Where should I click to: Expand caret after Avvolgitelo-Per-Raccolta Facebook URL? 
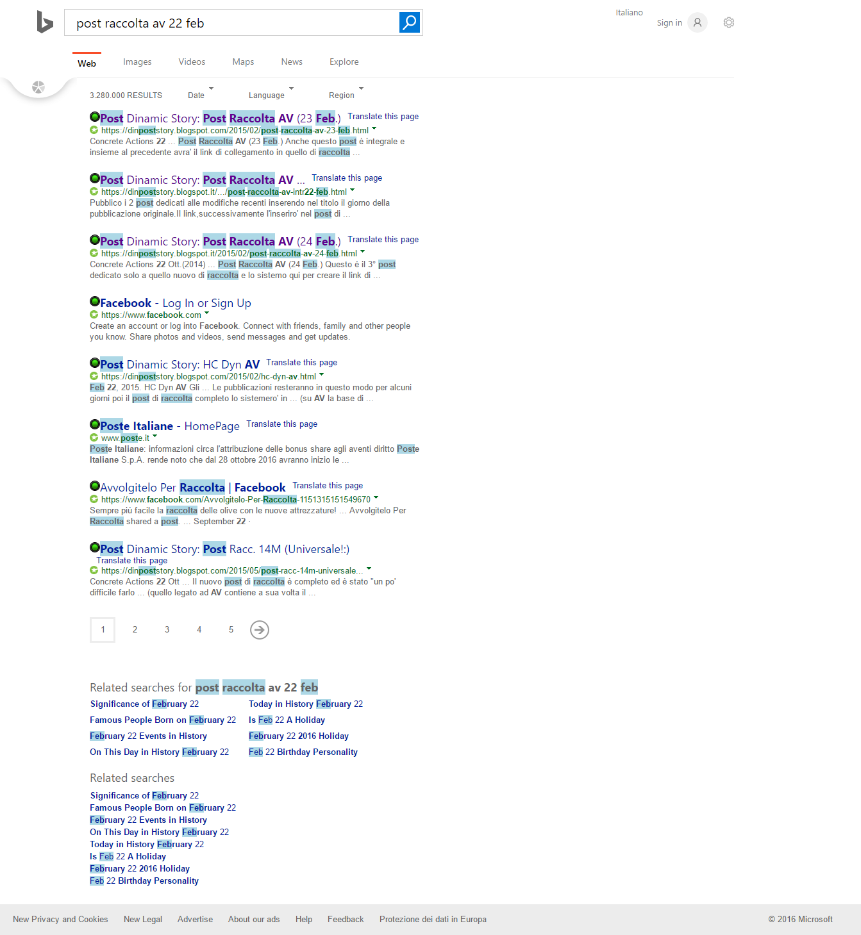376,498
